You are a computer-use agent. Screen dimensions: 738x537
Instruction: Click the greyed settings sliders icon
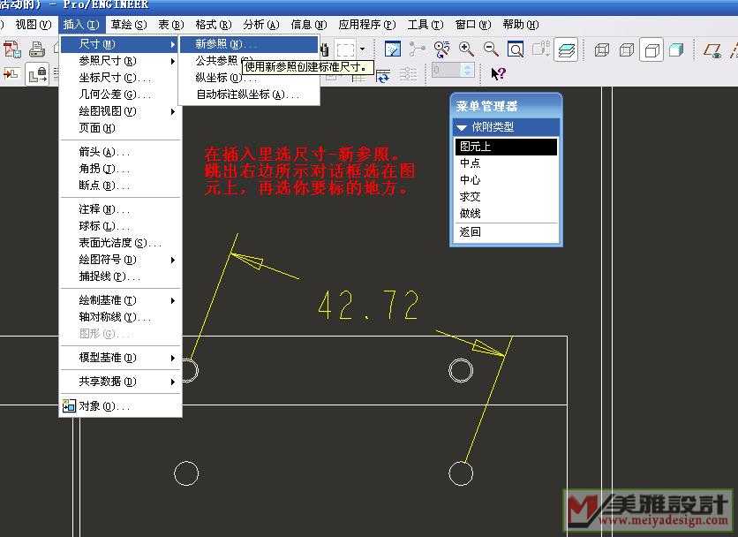click(x=408, y=74)
